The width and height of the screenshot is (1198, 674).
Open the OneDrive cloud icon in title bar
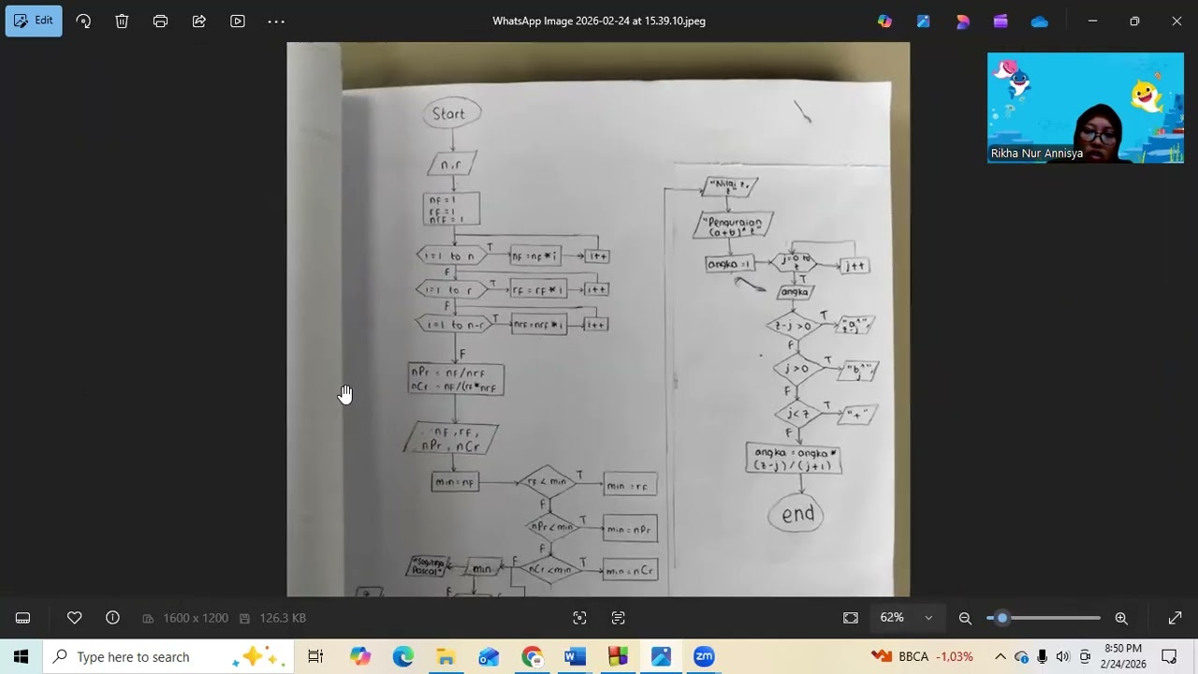(1039, 21)
